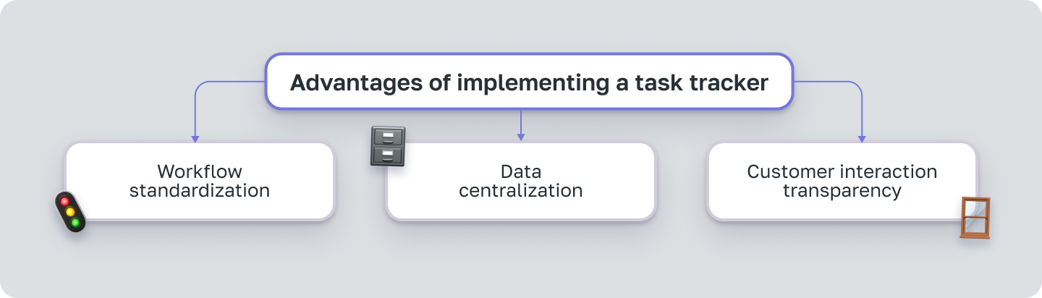The height and width of the screenshot is (298, 1042).
Task: Select the green light on the traffic light
Action: [x=75, y=222]
